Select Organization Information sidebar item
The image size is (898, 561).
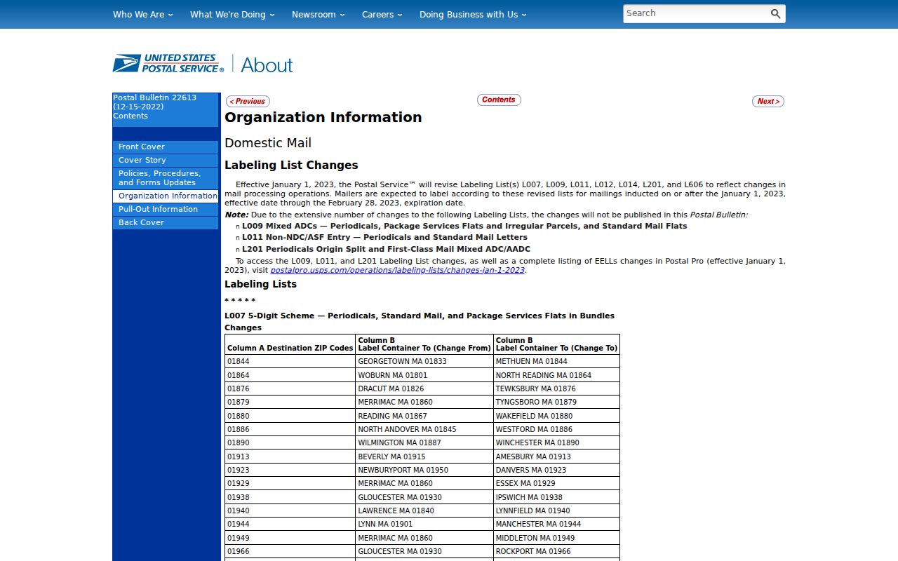point(166,196)
